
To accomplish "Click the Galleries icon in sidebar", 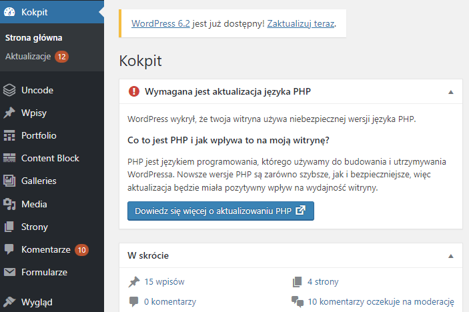I will pos(9,181).
